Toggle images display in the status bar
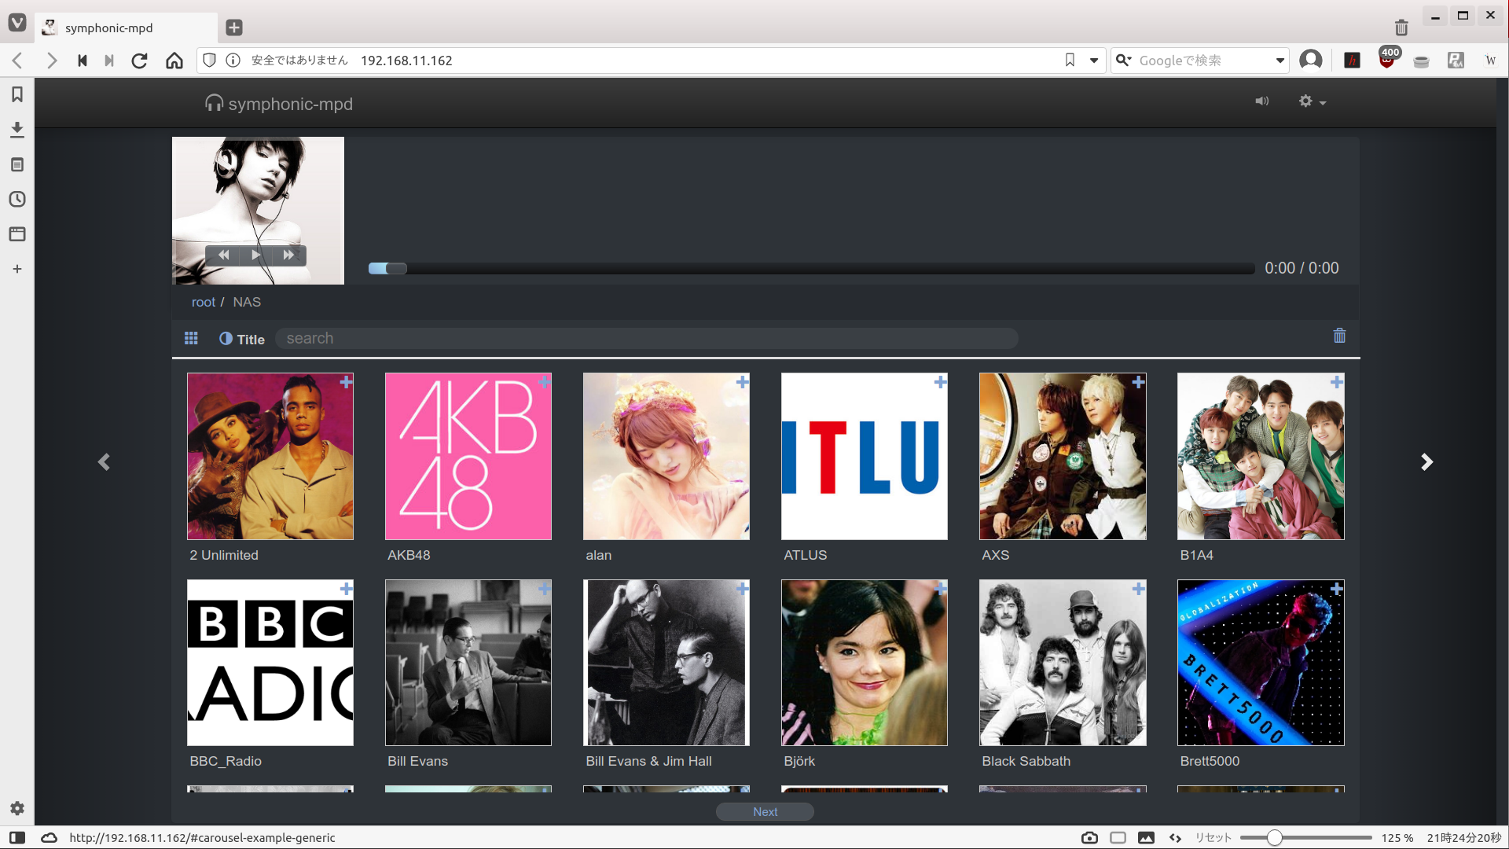Image resolution: width=1509 pixels, height=849 pixels. (1146, 838)
